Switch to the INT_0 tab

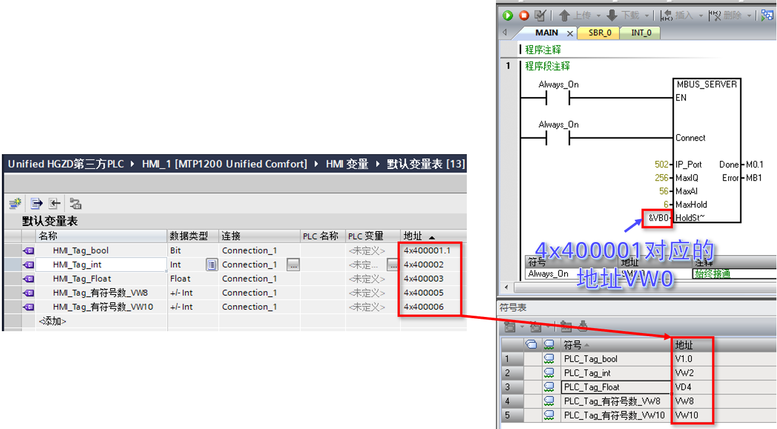tap(641, 33)
